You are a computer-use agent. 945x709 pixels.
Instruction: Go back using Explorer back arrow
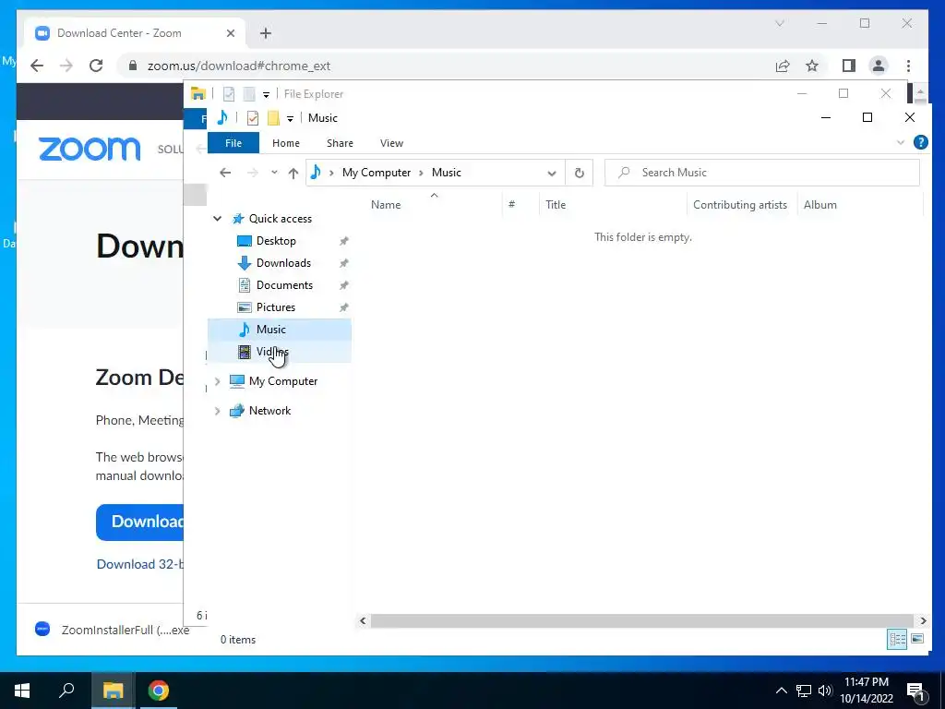coord(225,173)
